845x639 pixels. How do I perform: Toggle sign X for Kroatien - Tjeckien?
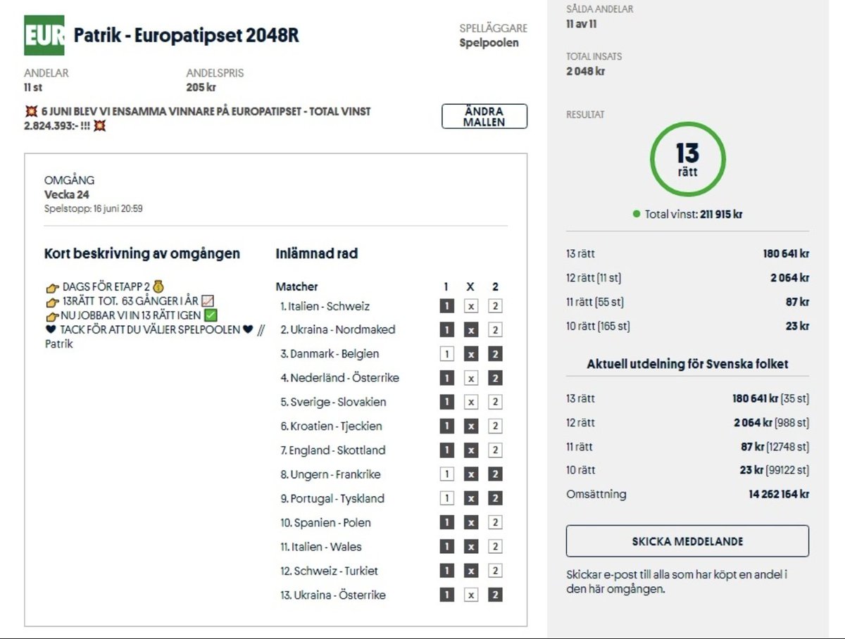click(471, 426)
